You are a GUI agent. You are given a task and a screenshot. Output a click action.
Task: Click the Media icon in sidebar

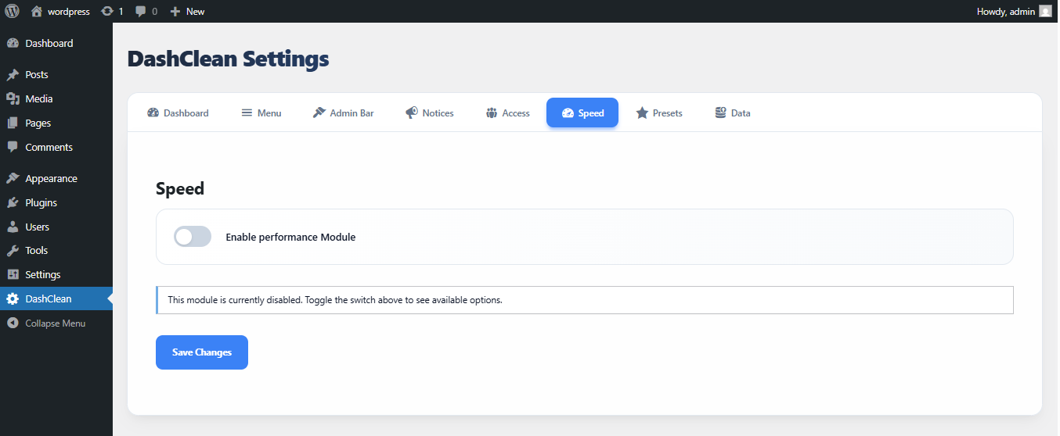[x=13, y=99]
